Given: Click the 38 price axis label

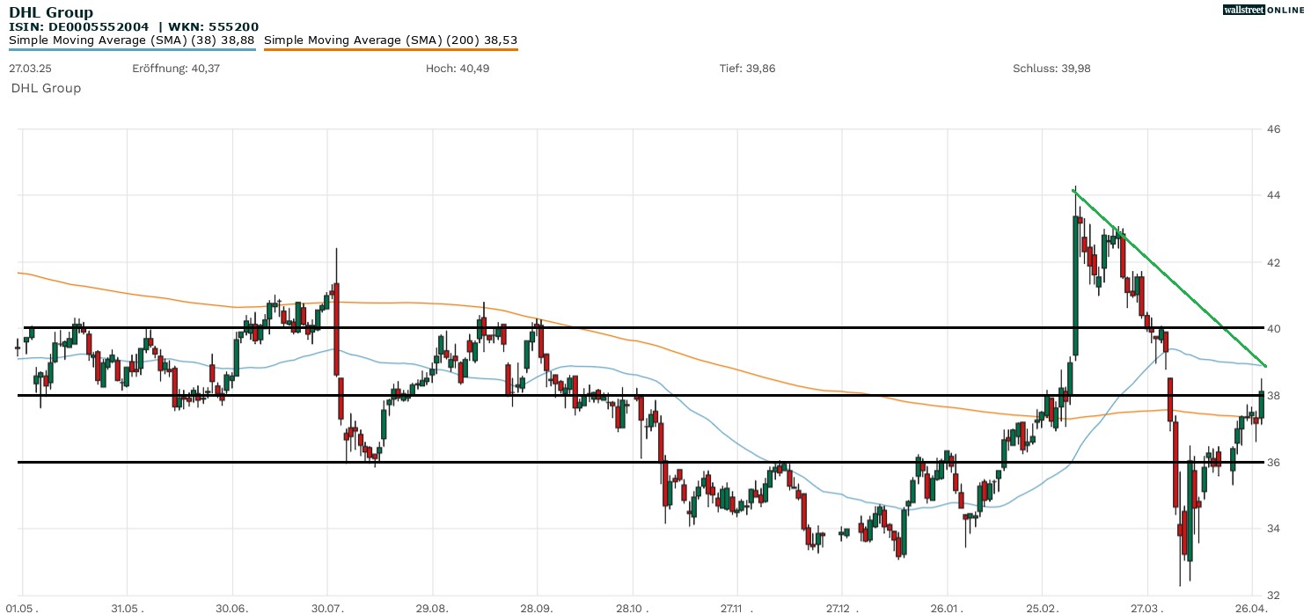Looking at the screenshot, I should click(1272, 396).
